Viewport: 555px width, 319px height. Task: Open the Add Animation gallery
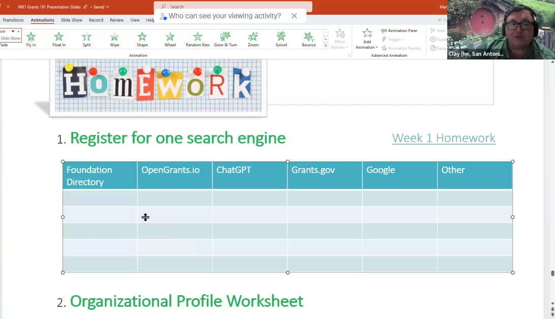tap(367, 39)
